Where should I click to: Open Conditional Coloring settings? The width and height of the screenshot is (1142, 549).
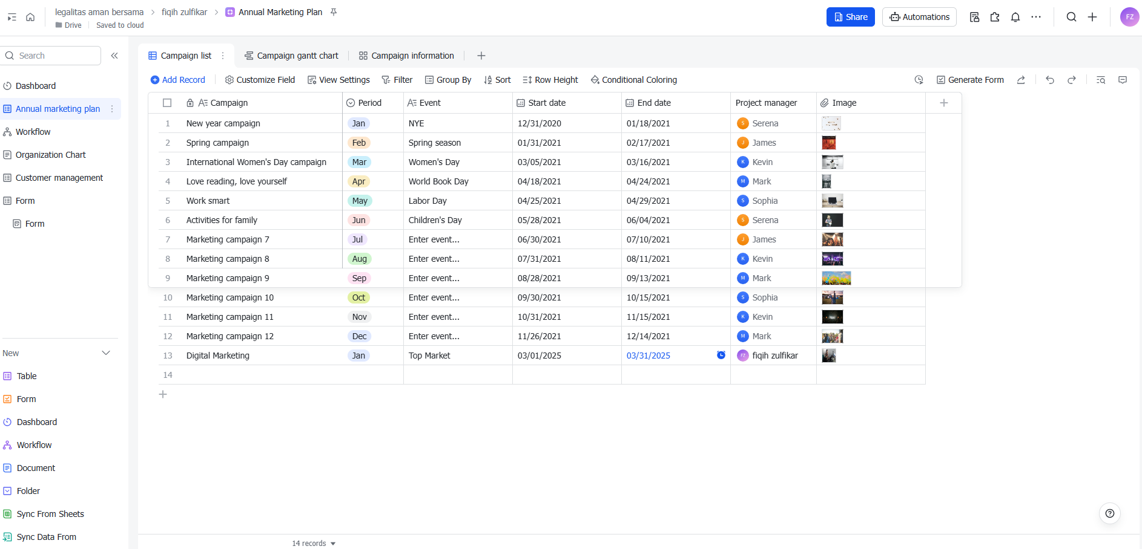[x=633, y=80]
